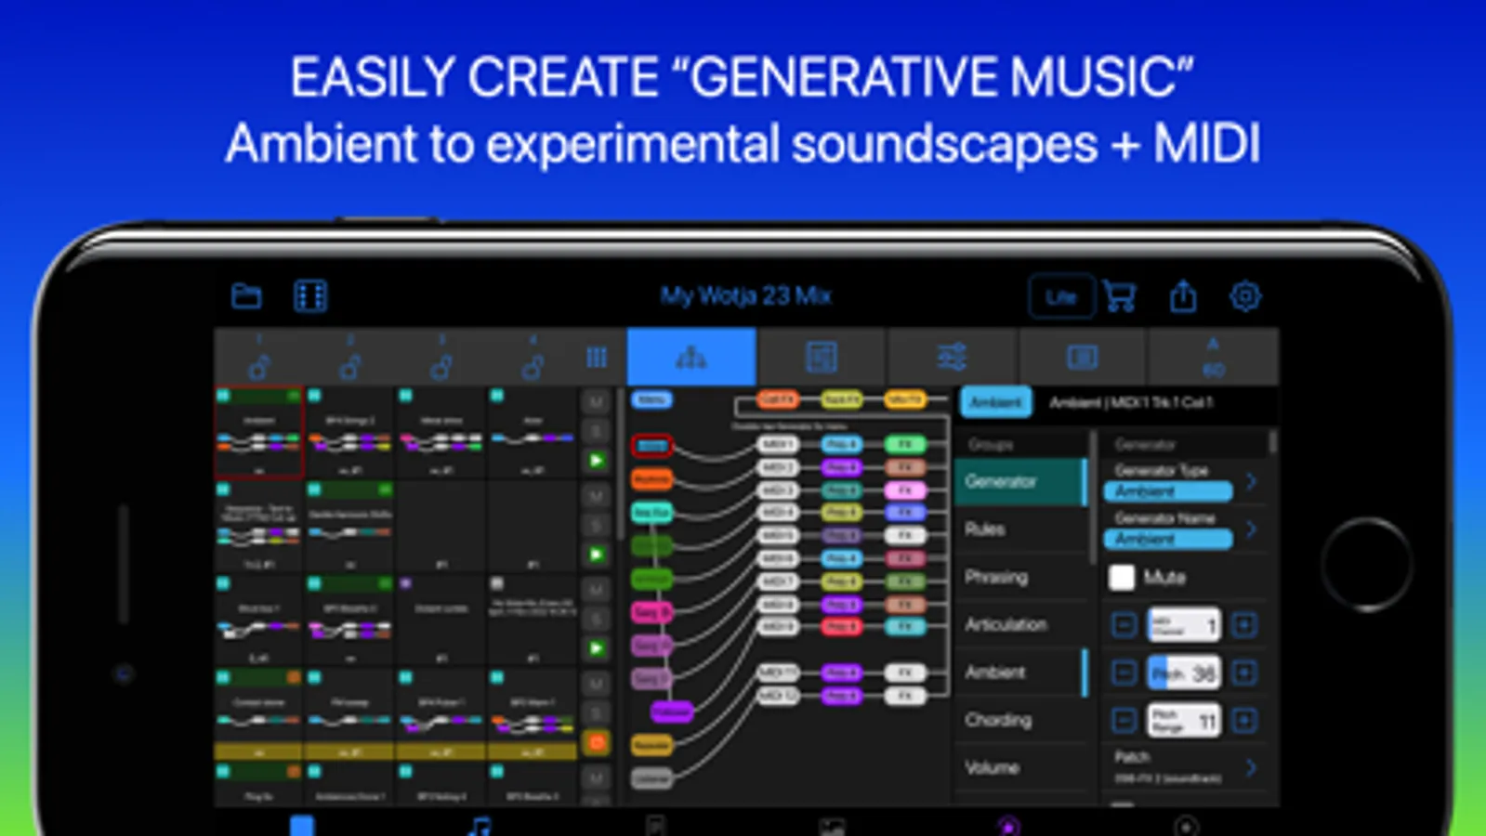Select the Cell FX node
The image size is (1486, 836).
coord(777,400)
